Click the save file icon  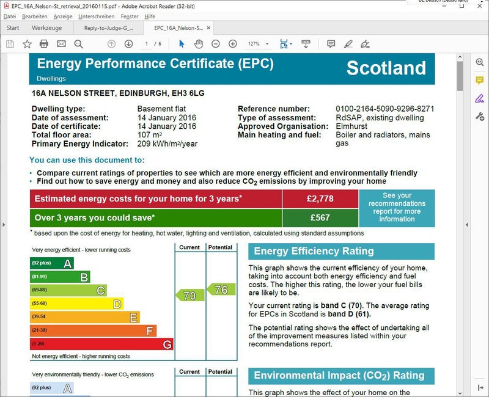[x=10, y=44]
